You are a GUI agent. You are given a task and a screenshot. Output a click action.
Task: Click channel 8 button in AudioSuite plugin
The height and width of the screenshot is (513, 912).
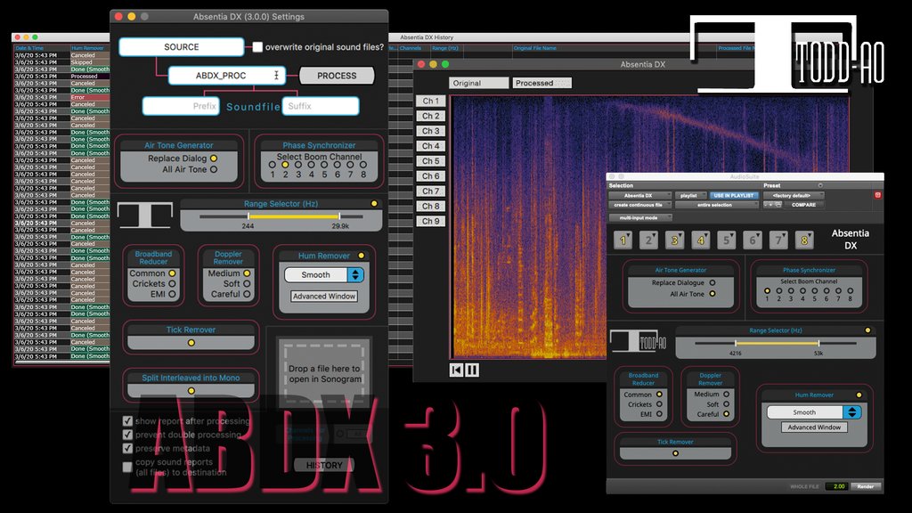(x=804, y=240)
